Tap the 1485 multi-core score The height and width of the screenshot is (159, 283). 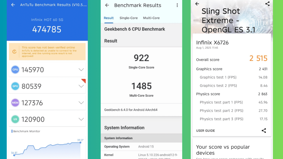click(141, 86)
